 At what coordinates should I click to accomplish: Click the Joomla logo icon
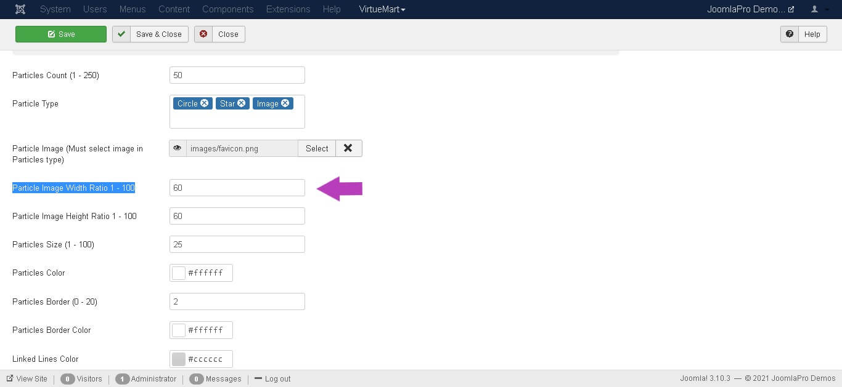pyautogui.click(x=21, y=9)
